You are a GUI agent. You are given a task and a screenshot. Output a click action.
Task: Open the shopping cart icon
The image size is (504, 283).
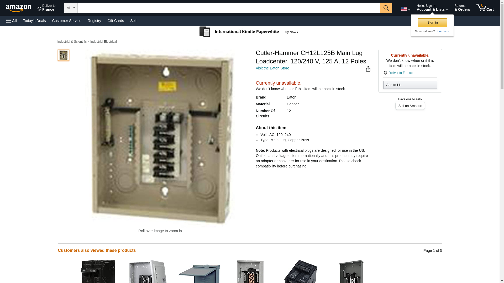(x=485, y=8)
